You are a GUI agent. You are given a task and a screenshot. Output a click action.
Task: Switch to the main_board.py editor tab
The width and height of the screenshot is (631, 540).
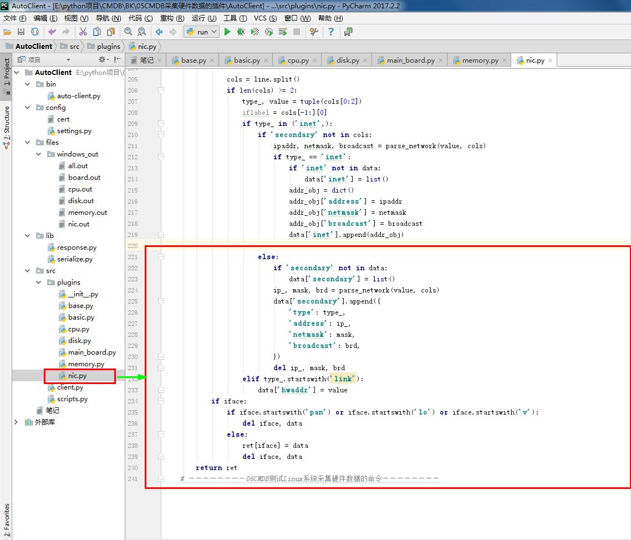point(410,60)
